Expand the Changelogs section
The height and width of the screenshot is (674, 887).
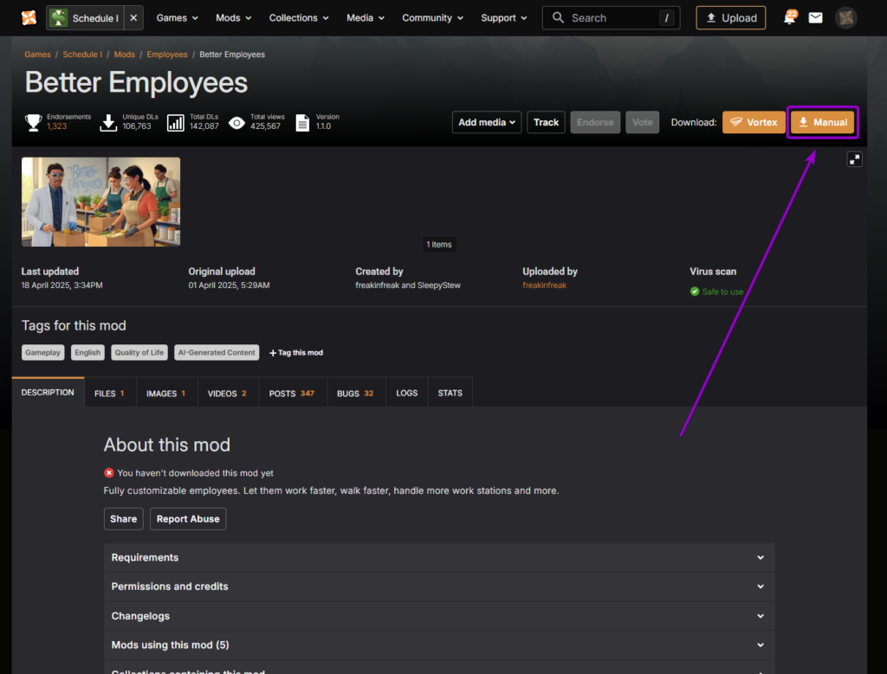[439, 616]
